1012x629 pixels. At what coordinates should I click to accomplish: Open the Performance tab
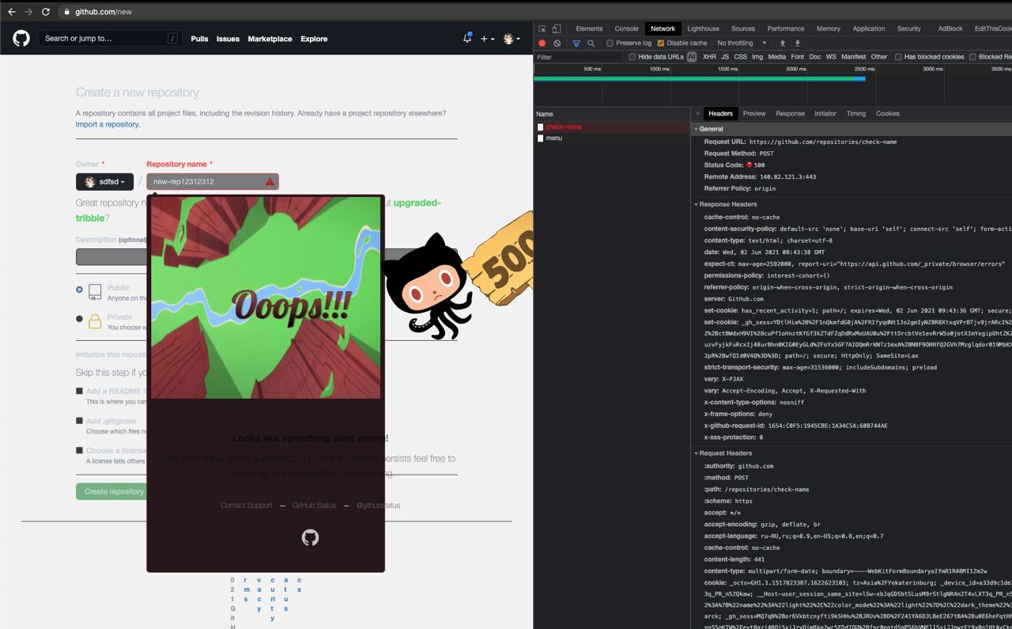tap(786, 28)
